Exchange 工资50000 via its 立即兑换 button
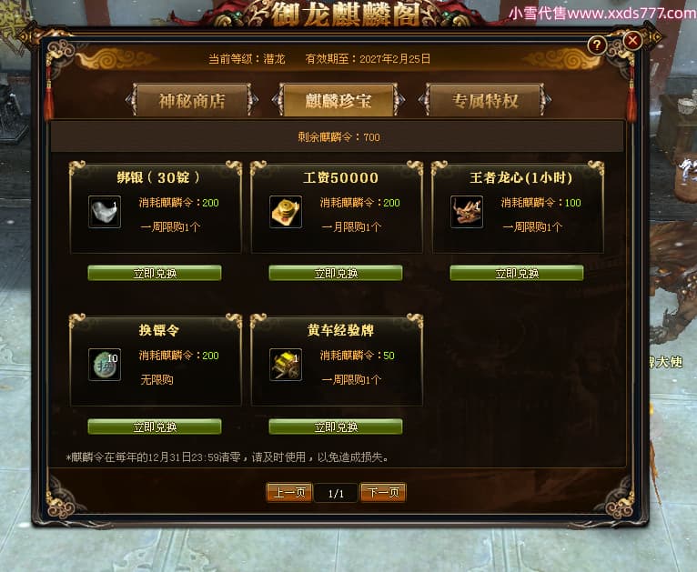The height and width of the screenshot is (572, 697). click(336, 273)
